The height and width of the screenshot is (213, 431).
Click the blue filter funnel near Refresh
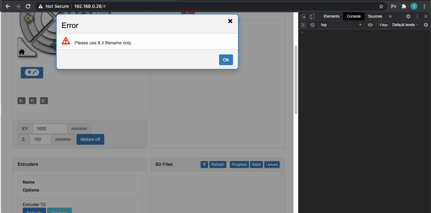pos(204,164)
